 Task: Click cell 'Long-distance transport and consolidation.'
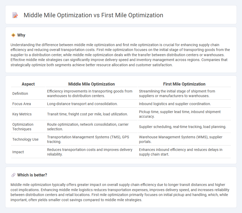[x=91, y=104]
